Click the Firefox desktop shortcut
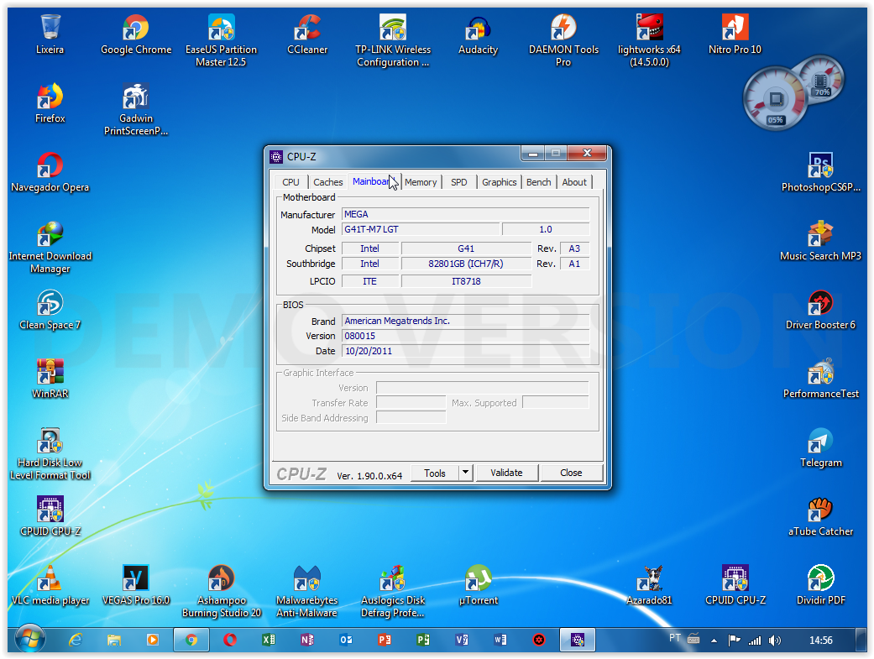The image size is (874, 659). pos(50,104)
